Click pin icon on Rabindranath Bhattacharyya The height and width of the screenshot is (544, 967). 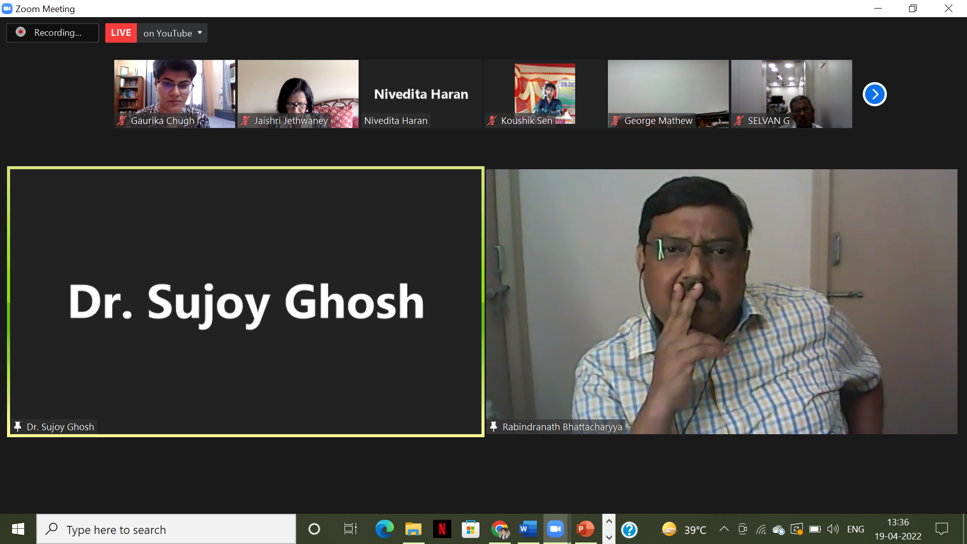[x=494, y=427]
